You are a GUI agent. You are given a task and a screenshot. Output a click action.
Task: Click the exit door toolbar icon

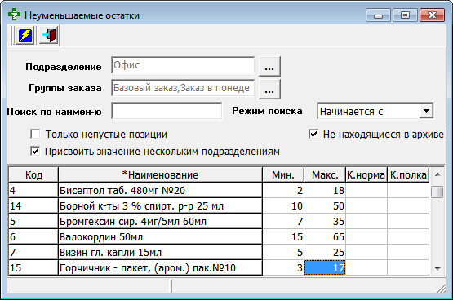pos(49,36)
